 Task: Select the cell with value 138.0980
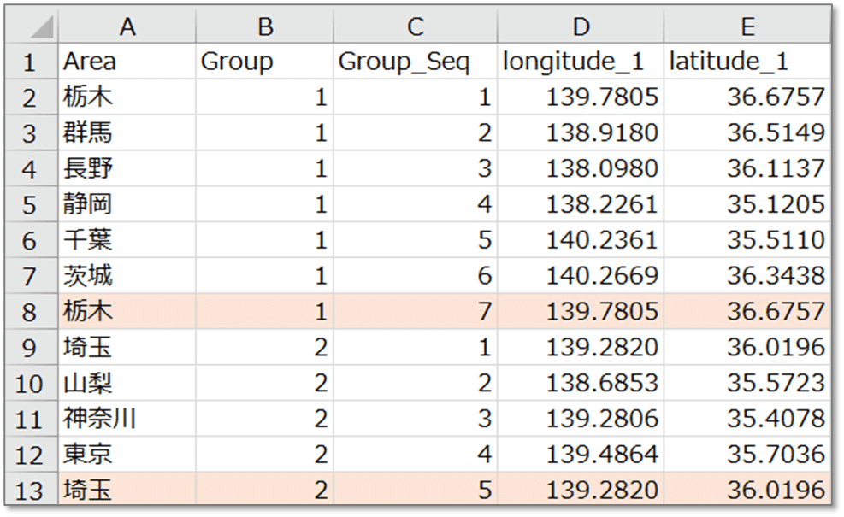[x=581, y=168]
